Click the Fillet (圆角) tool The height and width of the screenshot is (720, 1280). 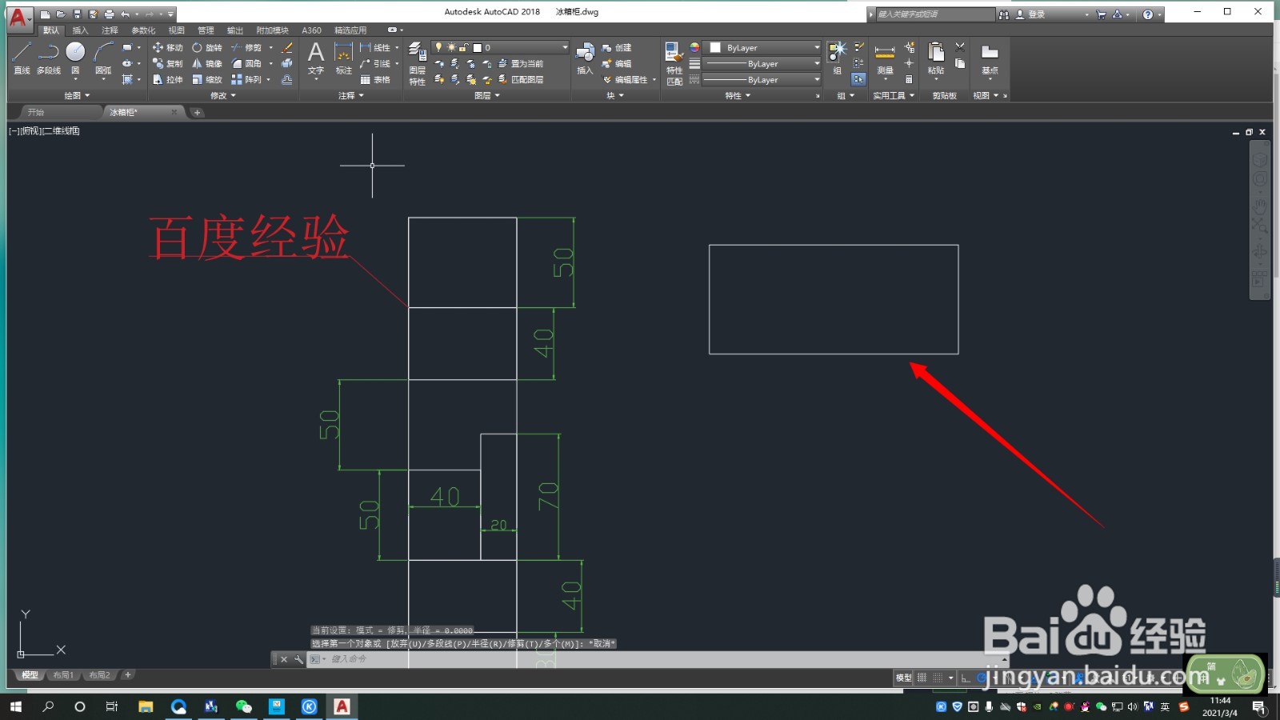[246, 64]
